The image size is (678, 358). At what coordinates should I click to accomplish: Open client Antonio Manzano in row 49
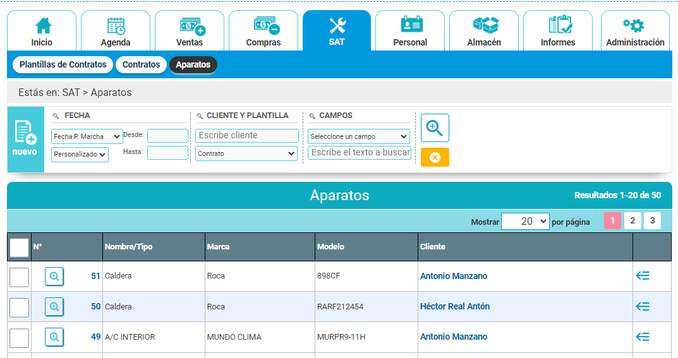point(454,337)
